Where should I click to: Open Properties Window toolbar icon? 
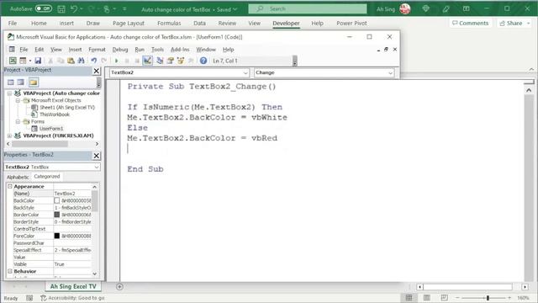click(x=170, y=61)
